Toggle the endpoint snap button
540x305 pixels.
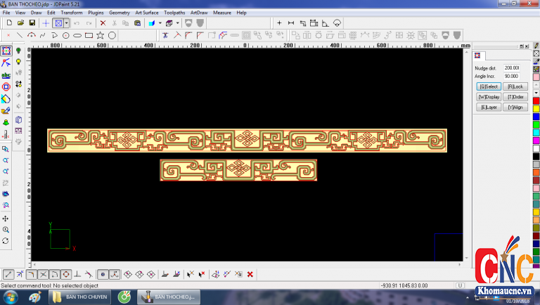click(x=8, y=274)
